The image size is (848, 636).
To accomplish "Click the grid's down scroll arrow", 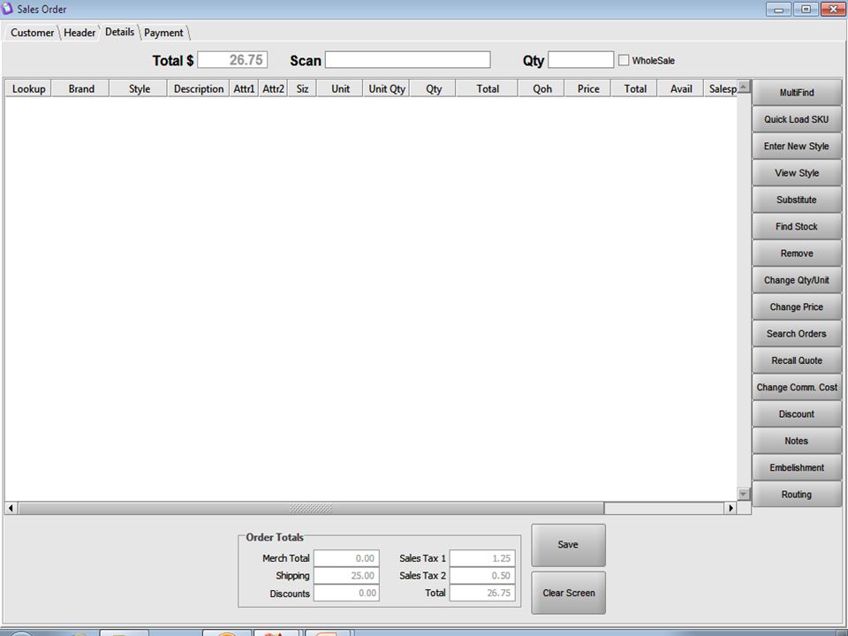I will (x=744, y=494).
